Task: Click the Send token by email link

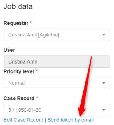Action: pos(71,120)
